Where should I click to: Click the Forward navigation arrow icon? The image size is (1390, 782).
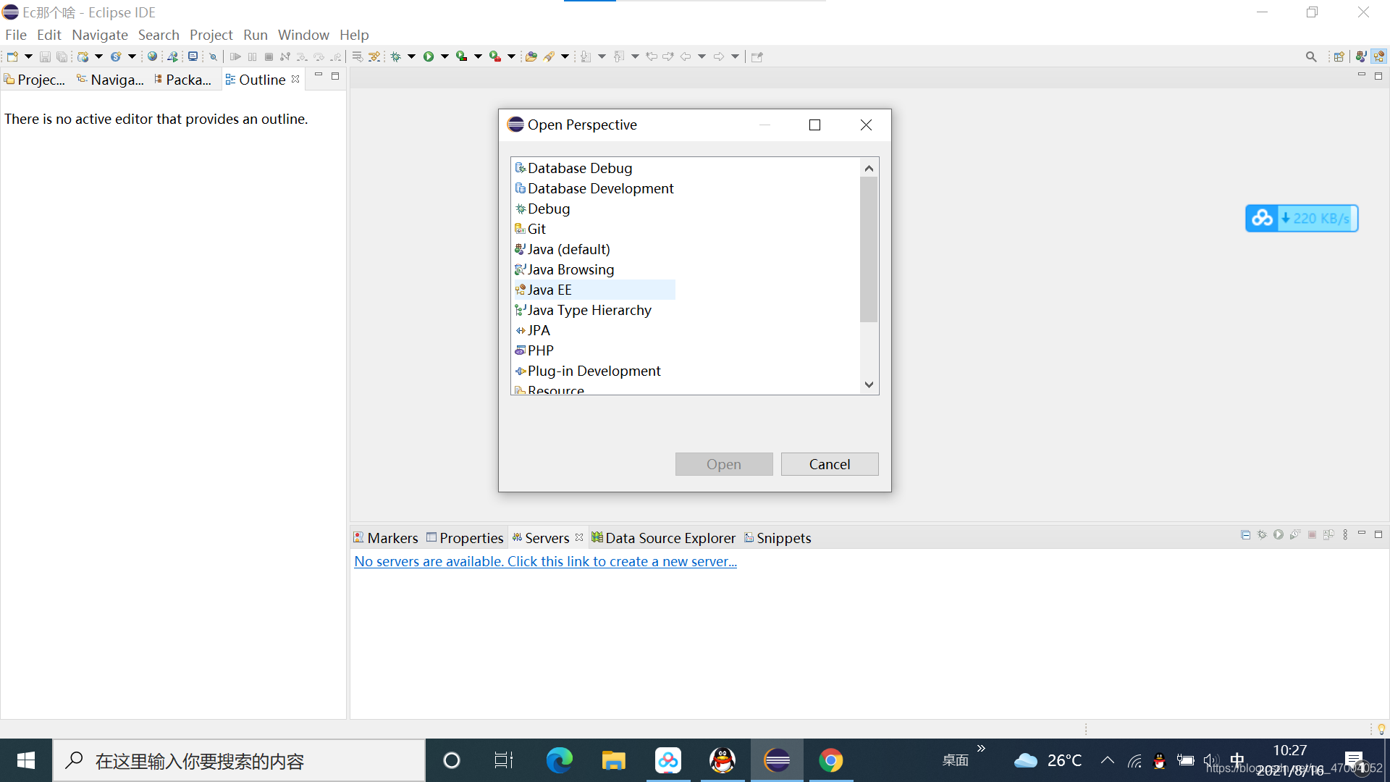point(719,56)
